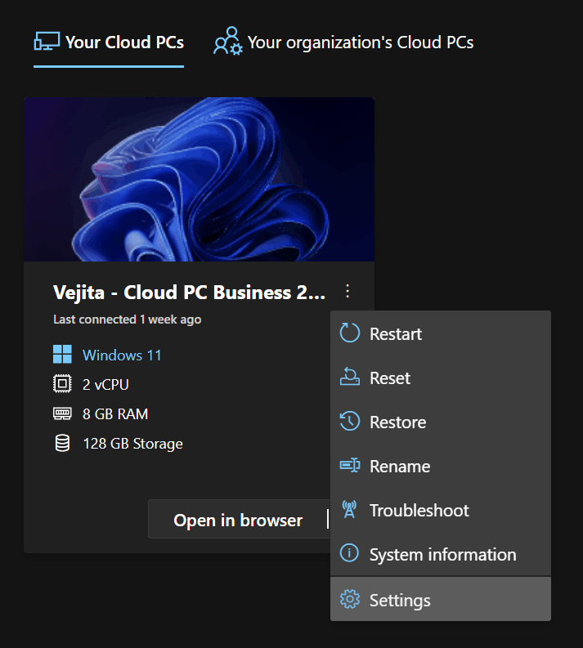Click the 2 vCPU text

[x=105, y=384]
